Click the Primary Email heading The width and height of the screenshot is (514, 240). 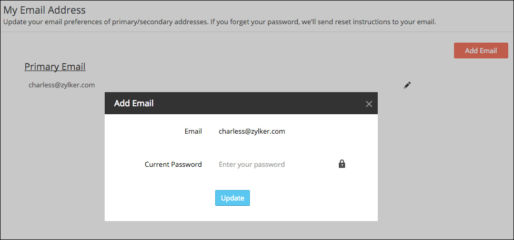click(55, 67)
